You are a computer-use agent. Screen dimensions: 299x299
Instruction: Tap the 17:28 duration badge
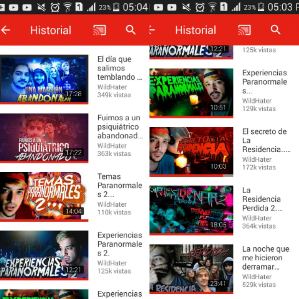(x=73, y=94)
